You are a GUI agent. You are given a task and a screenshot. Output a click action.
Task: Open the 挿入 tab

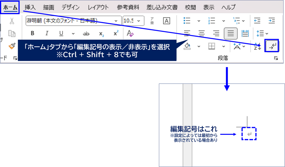[x=30, y=7]
